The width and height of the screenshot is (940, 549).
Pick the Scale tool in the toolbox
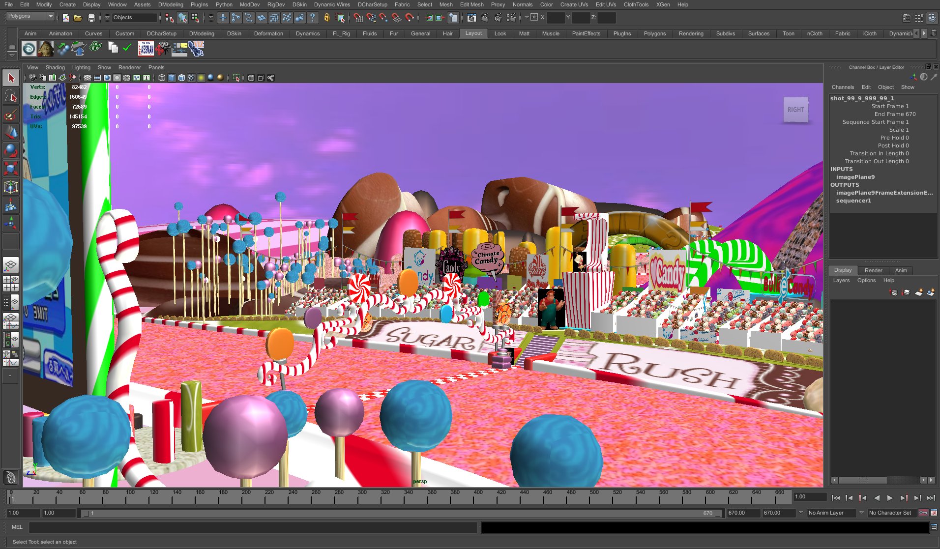(11, 169)
